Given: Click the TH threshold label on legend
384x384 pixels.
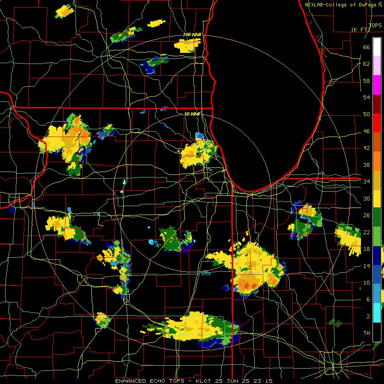Looking at the screenshot, I should tap(367, 333).
